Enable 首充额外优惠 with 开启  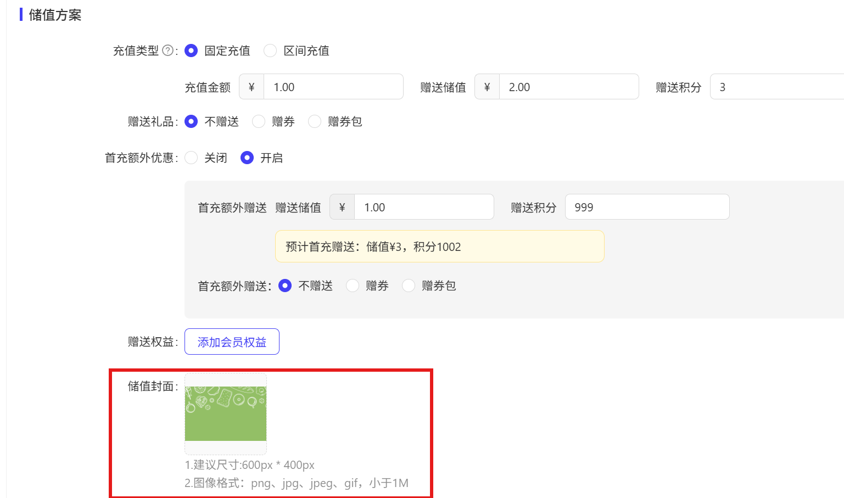point(247,158)
